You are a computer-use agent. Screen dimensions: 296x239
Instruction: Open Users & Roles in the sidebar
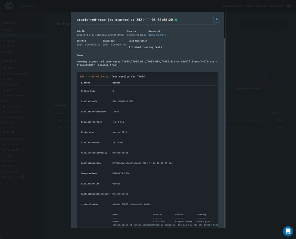click(x=11, y=150)
